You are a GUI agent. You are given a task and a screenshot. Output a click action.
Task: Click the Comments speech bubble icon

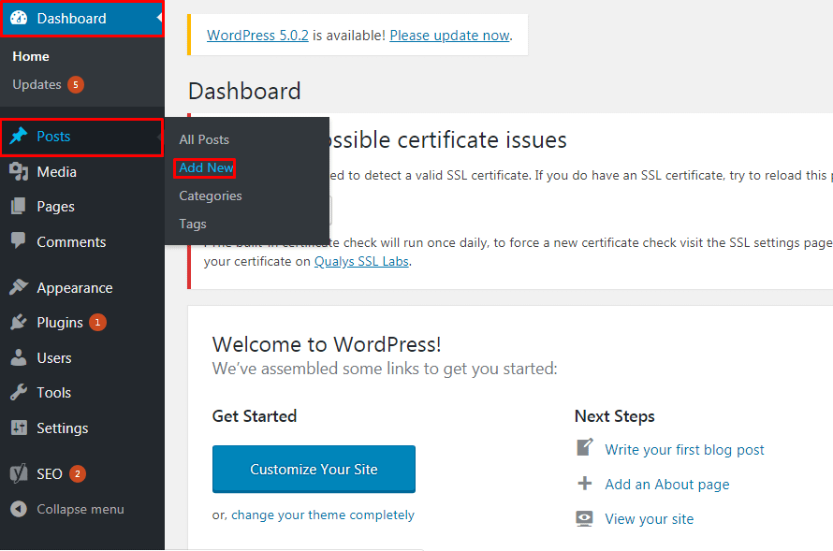pyautogui.click(x=19, y=241)
